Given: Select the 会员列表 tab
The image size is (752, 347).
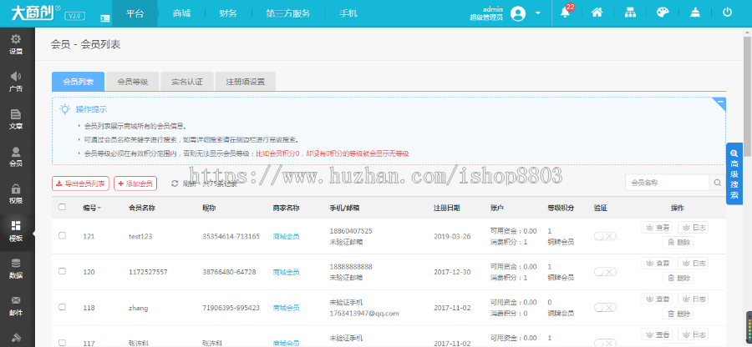Looking at the screenshot, I should coord(79,82).
